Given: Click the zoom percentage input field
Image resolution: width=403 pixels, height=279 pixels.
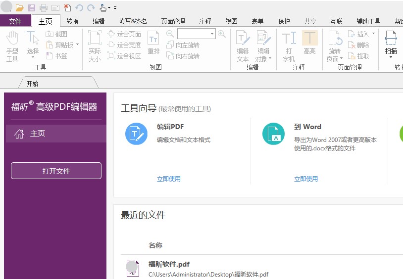Looking at the screenshot, I should [193, 34].
